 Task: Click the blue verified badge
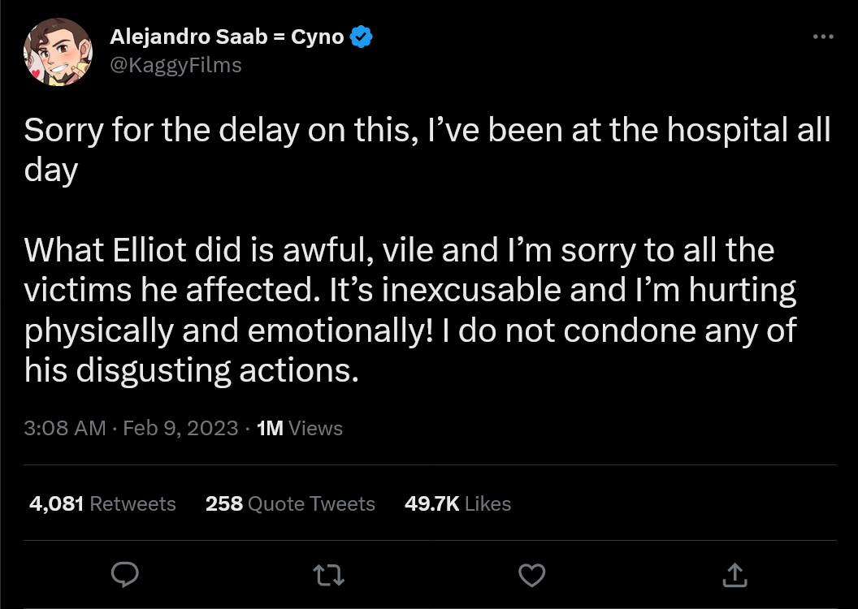click(x=362, y=37)
